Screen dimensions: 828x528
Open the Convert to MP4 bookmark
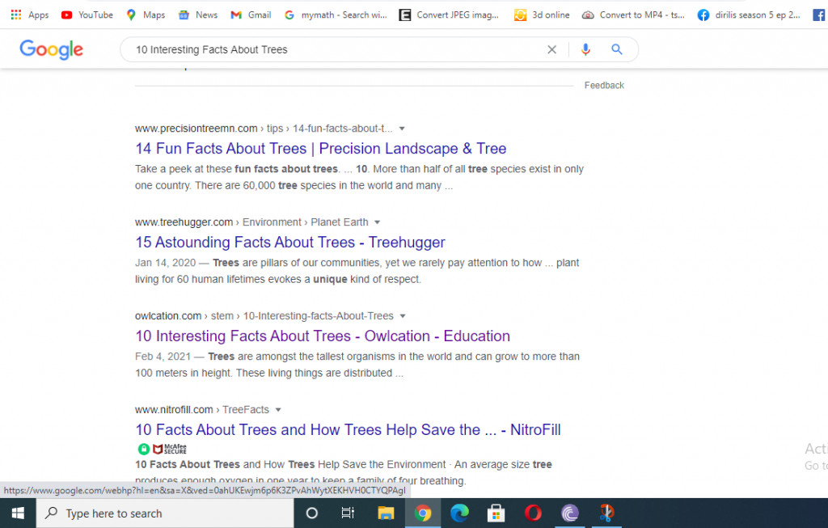click(x=633, y=15)
